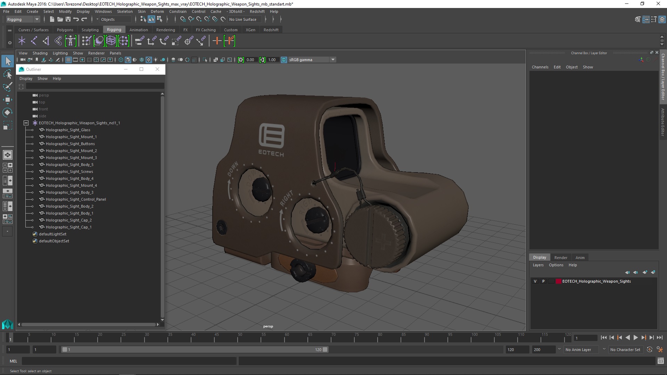This screenshot has width=667, height=375.
Task: Open viewport Shading menu
Action: point(40,53)
